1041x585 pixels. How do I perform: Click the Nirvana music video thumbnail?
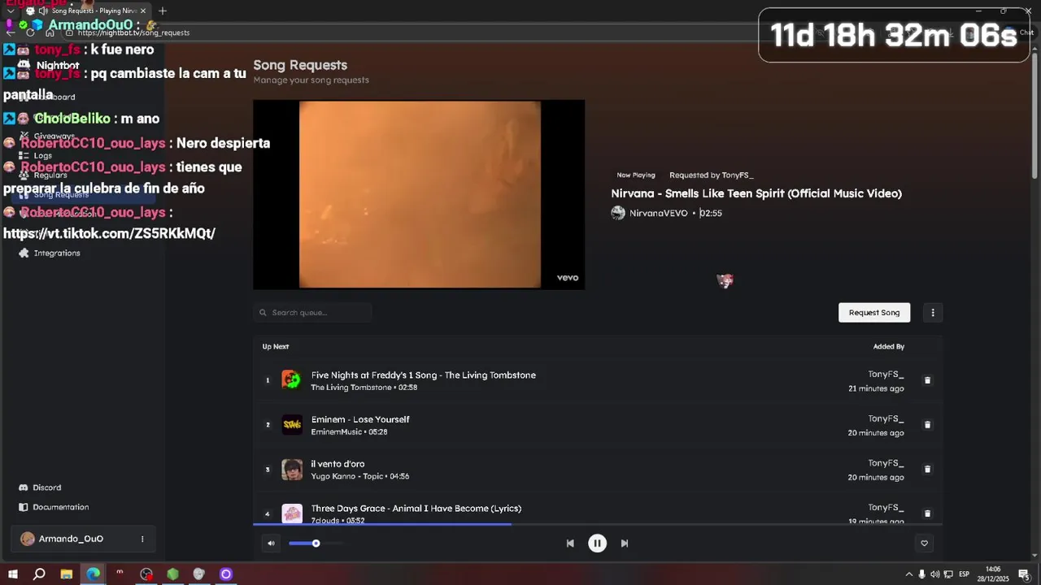pyautogui.click(x=419, y=195)
